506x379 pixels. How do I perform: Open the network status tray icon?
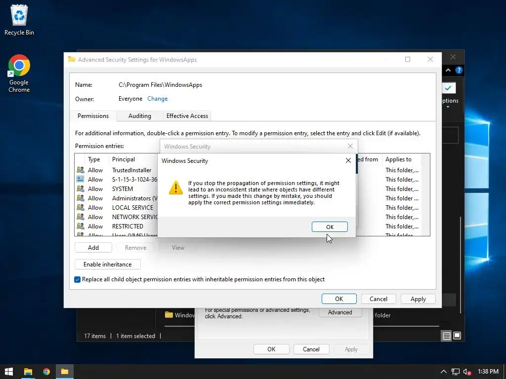[455, 372]
